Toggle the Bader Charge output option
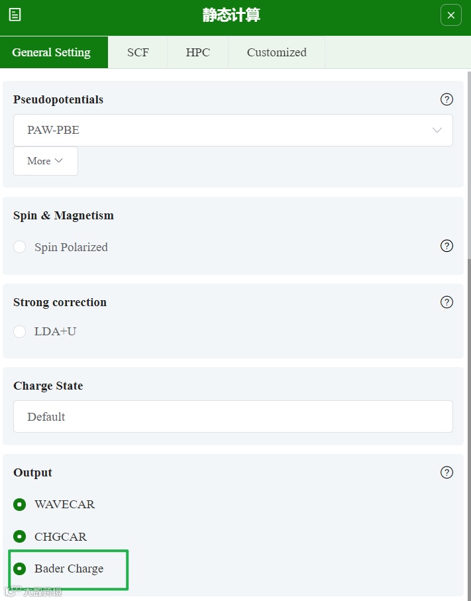 20,569
